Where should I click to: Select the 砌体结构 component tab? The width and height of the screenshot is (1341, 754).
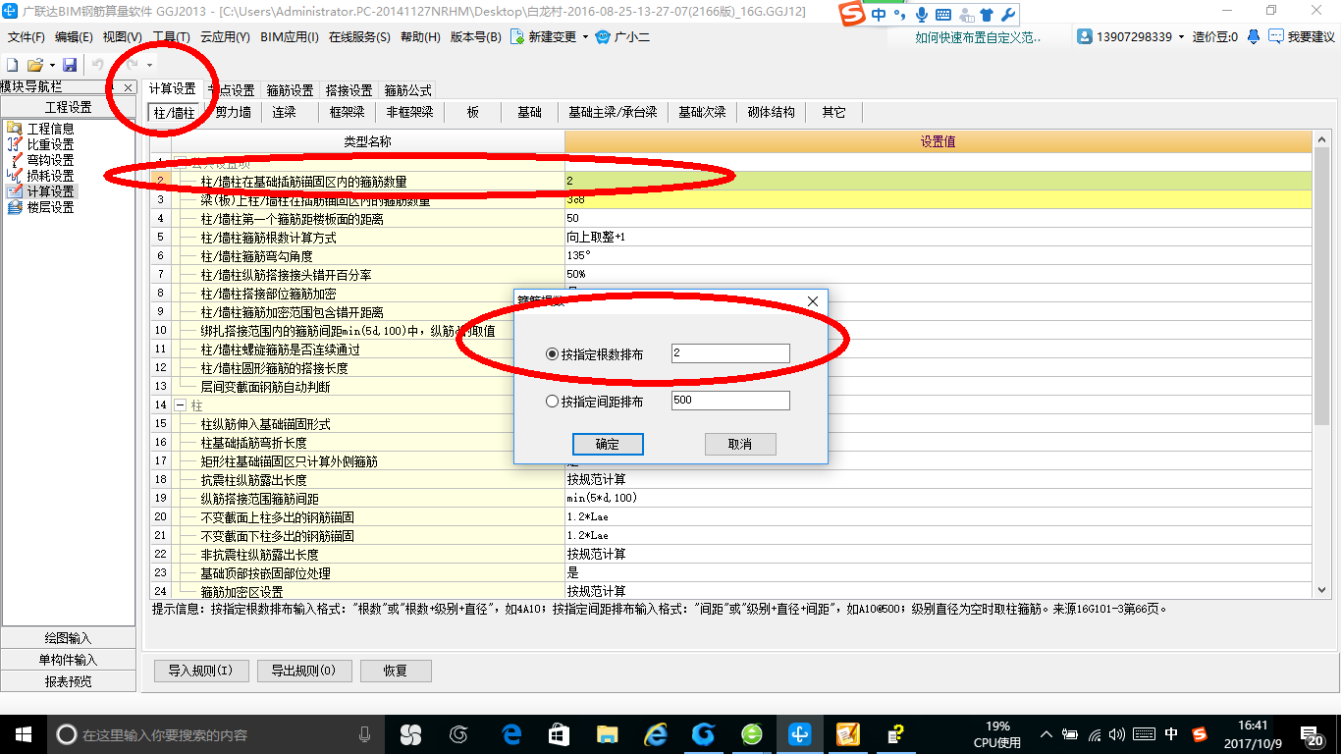point(771,113)
